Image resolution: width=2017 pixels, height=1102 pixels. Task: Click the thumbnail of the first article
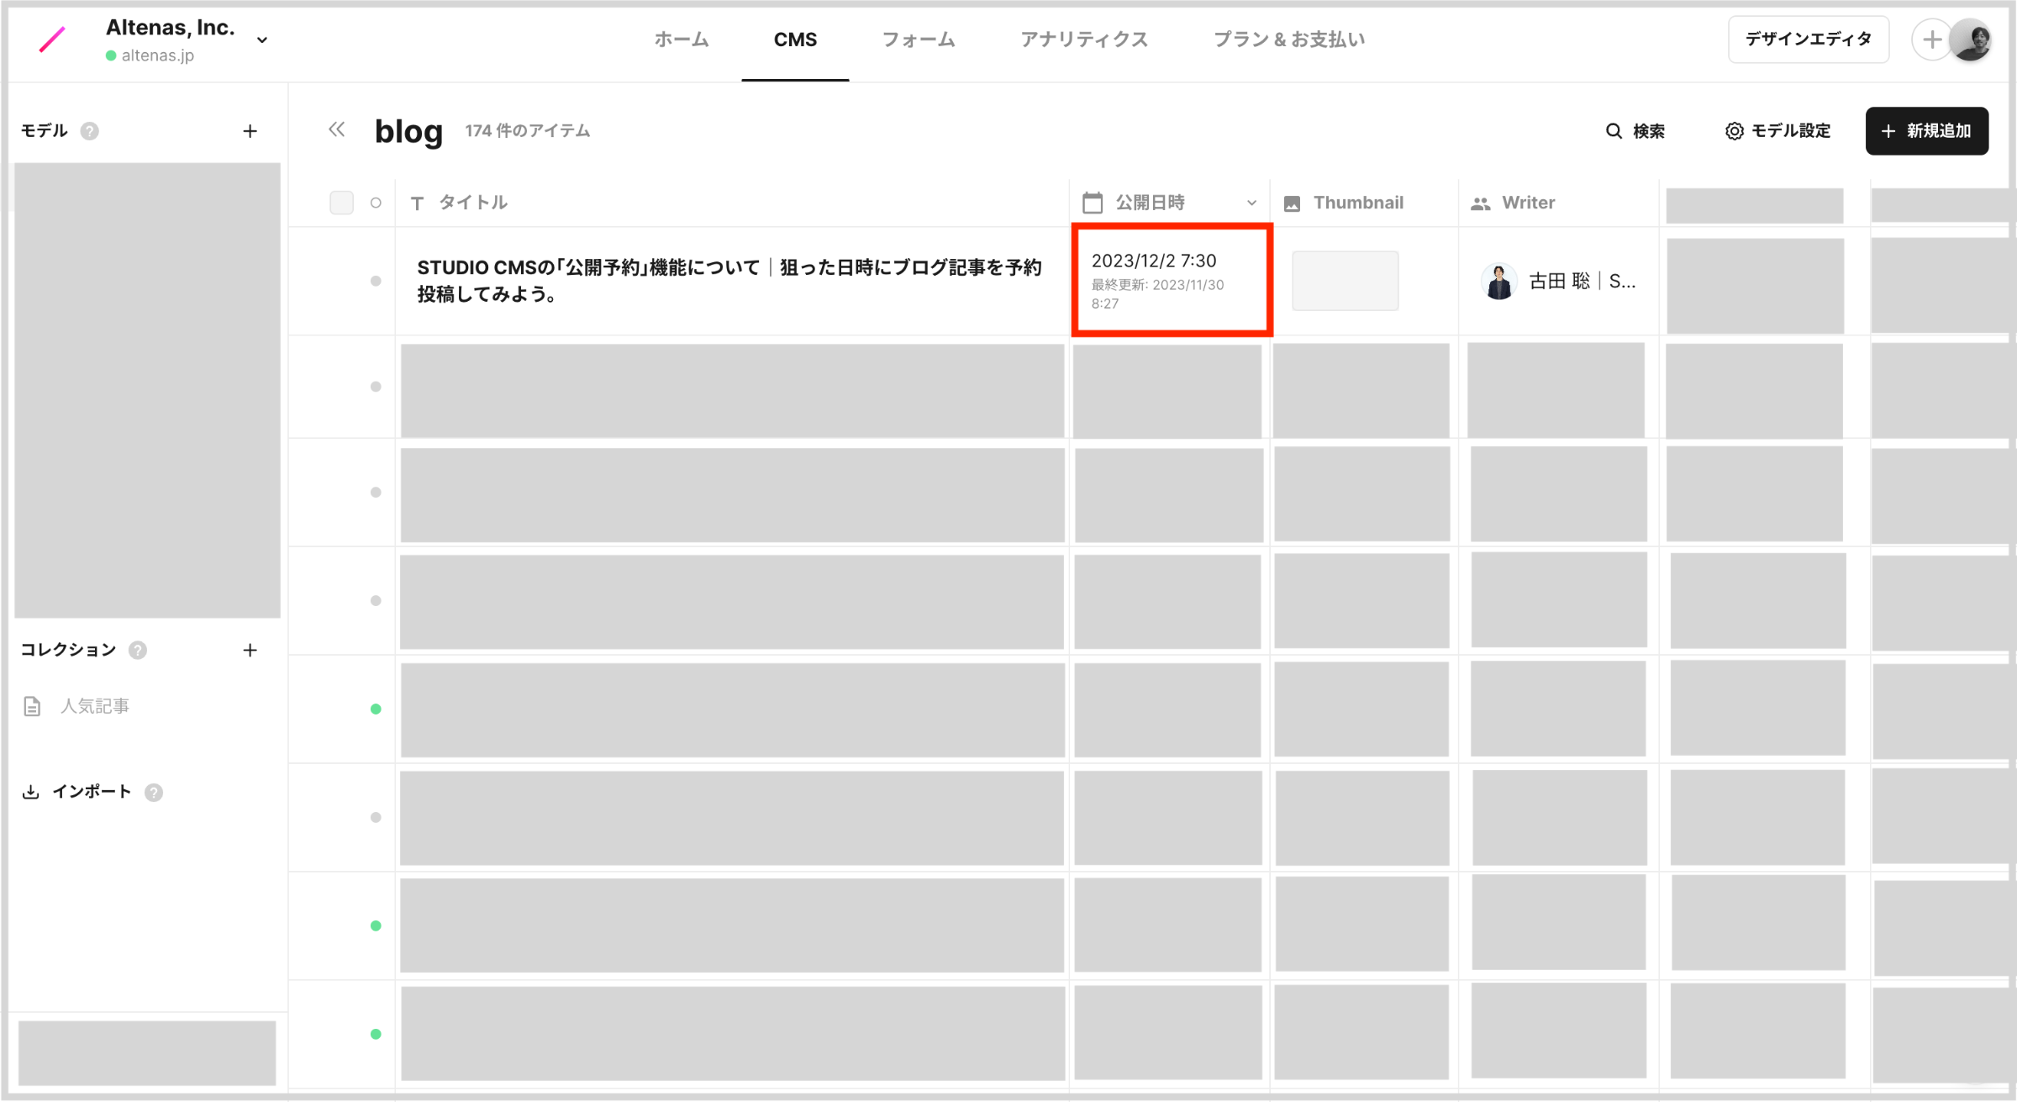click(x=1345, y=281)
